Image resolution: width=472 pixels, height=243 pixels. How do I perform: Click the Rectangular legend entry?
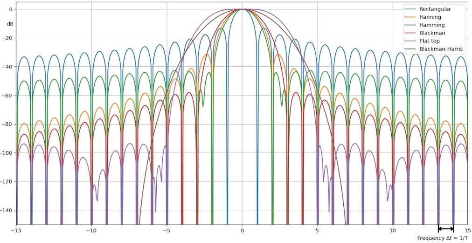tap(435, 9)
